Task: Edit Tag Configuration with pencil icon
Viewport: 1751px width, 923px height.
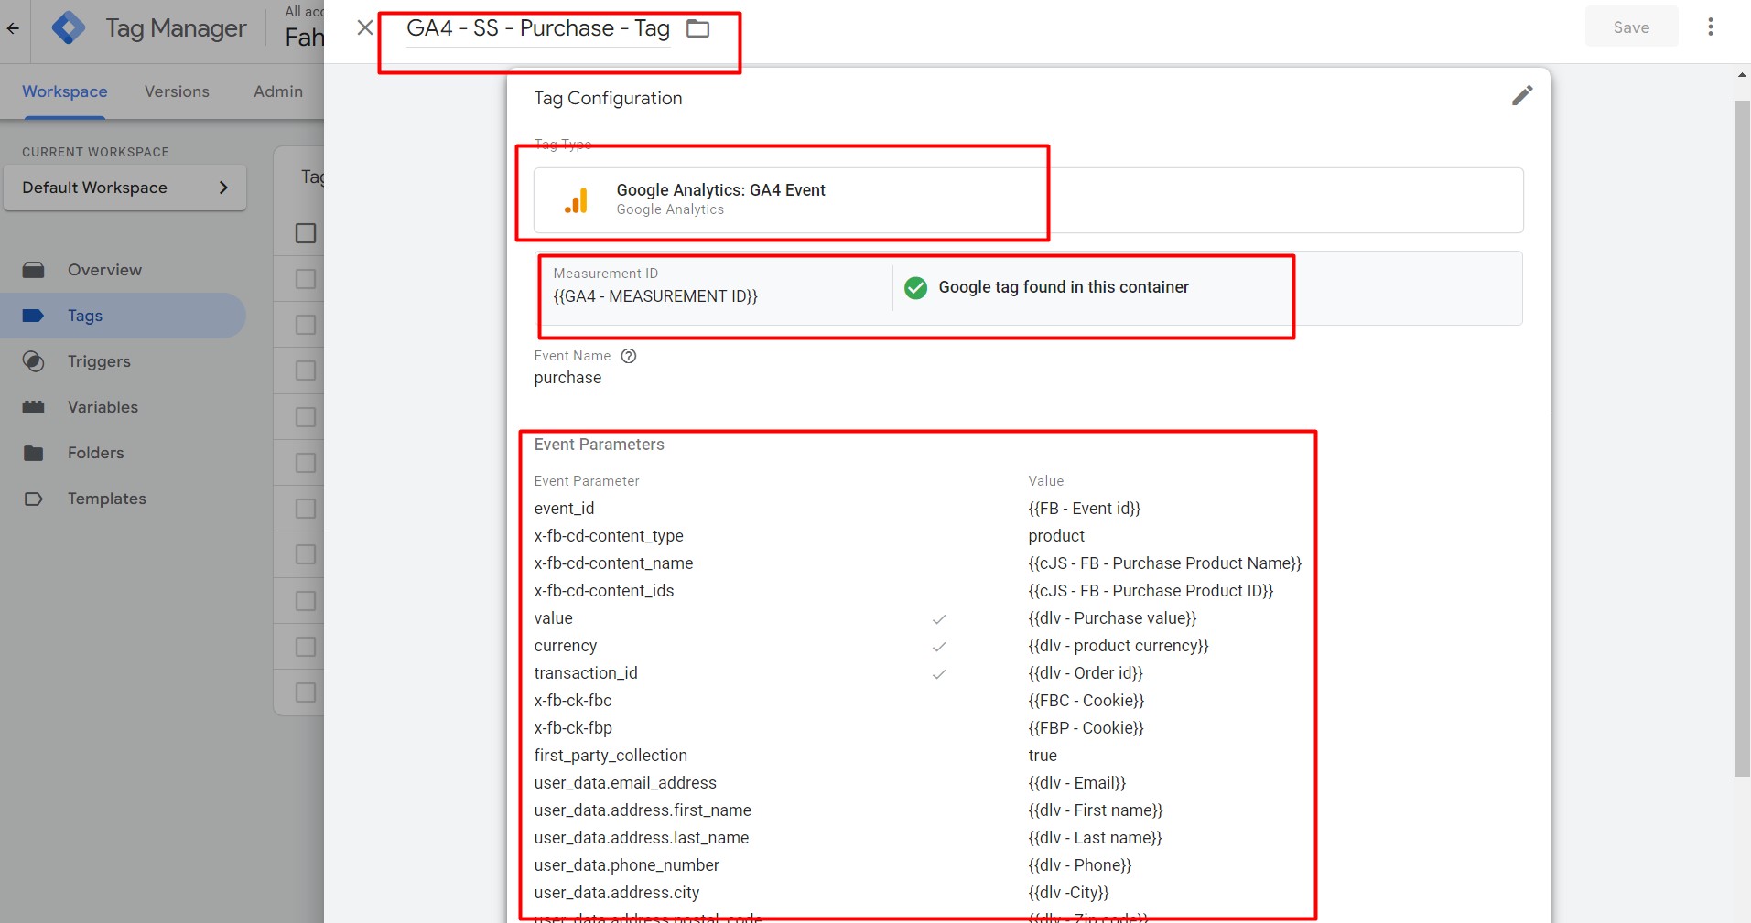Action: point(1521,96)
